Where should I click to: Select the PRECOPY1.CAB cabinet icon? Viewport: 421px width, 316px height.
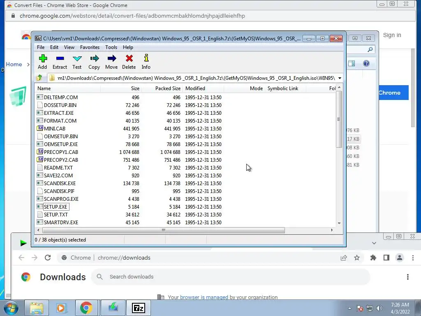pos(40,152)
